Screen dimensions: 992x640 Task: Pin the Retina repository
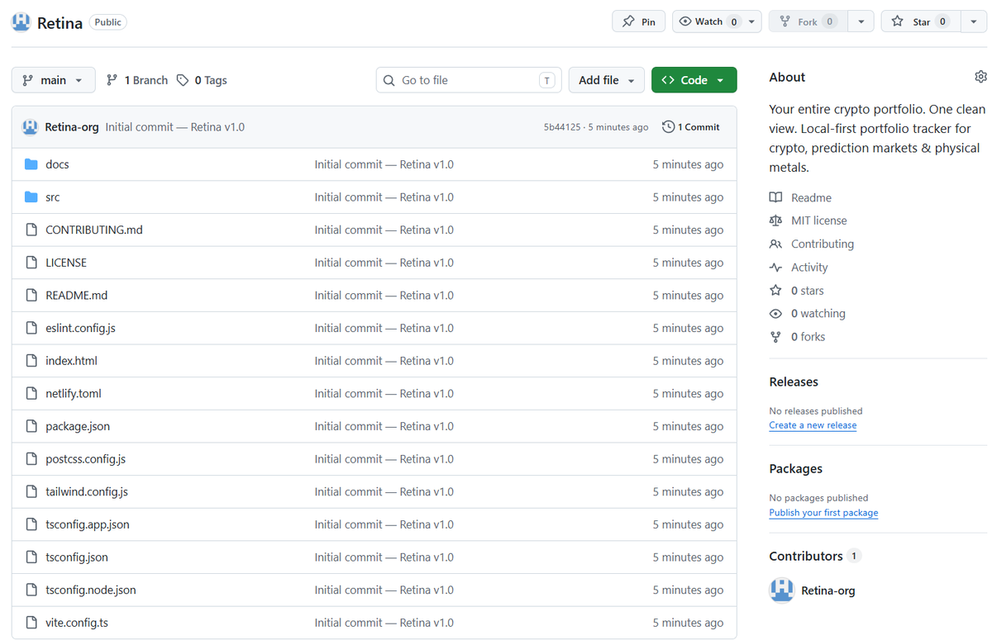[638, 21]
